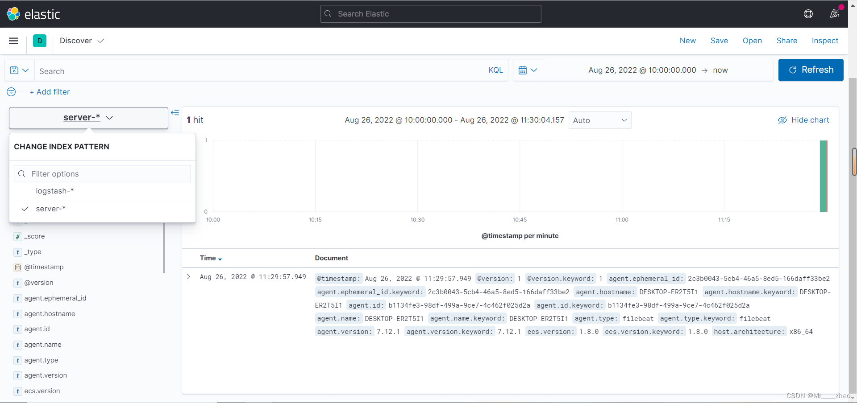
Task: Click the ecs.version field name
Action: 42,391
